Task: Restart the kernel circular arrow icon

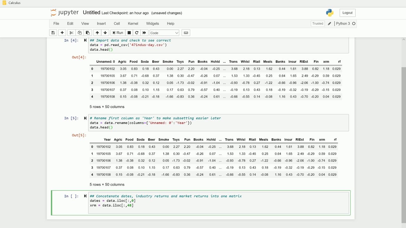Action: point(137,33)
